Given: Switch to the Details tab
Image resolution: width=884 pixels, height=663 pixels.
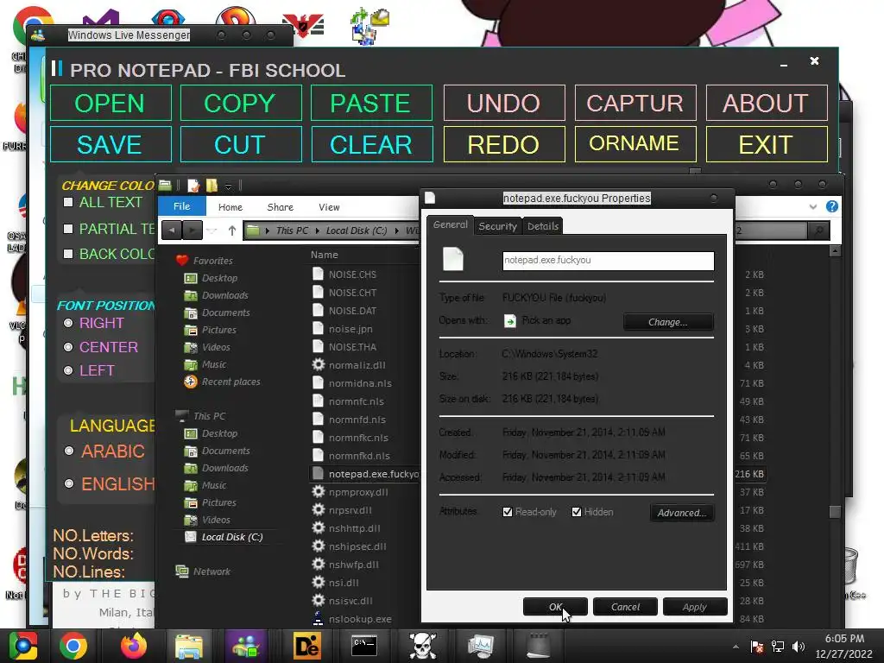Looking at the screenshot, I should [542, 226].
